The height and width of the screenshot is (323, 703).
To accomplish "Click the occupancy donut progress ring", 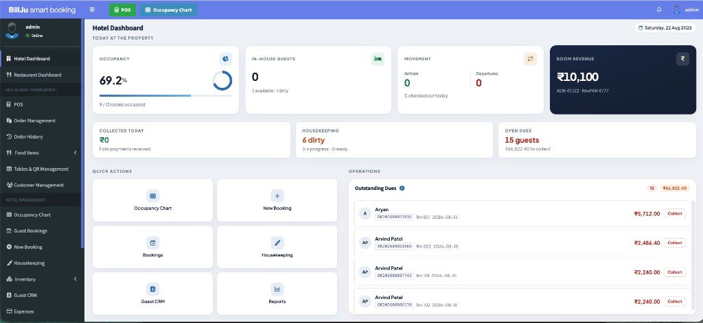I will [222, 81].
